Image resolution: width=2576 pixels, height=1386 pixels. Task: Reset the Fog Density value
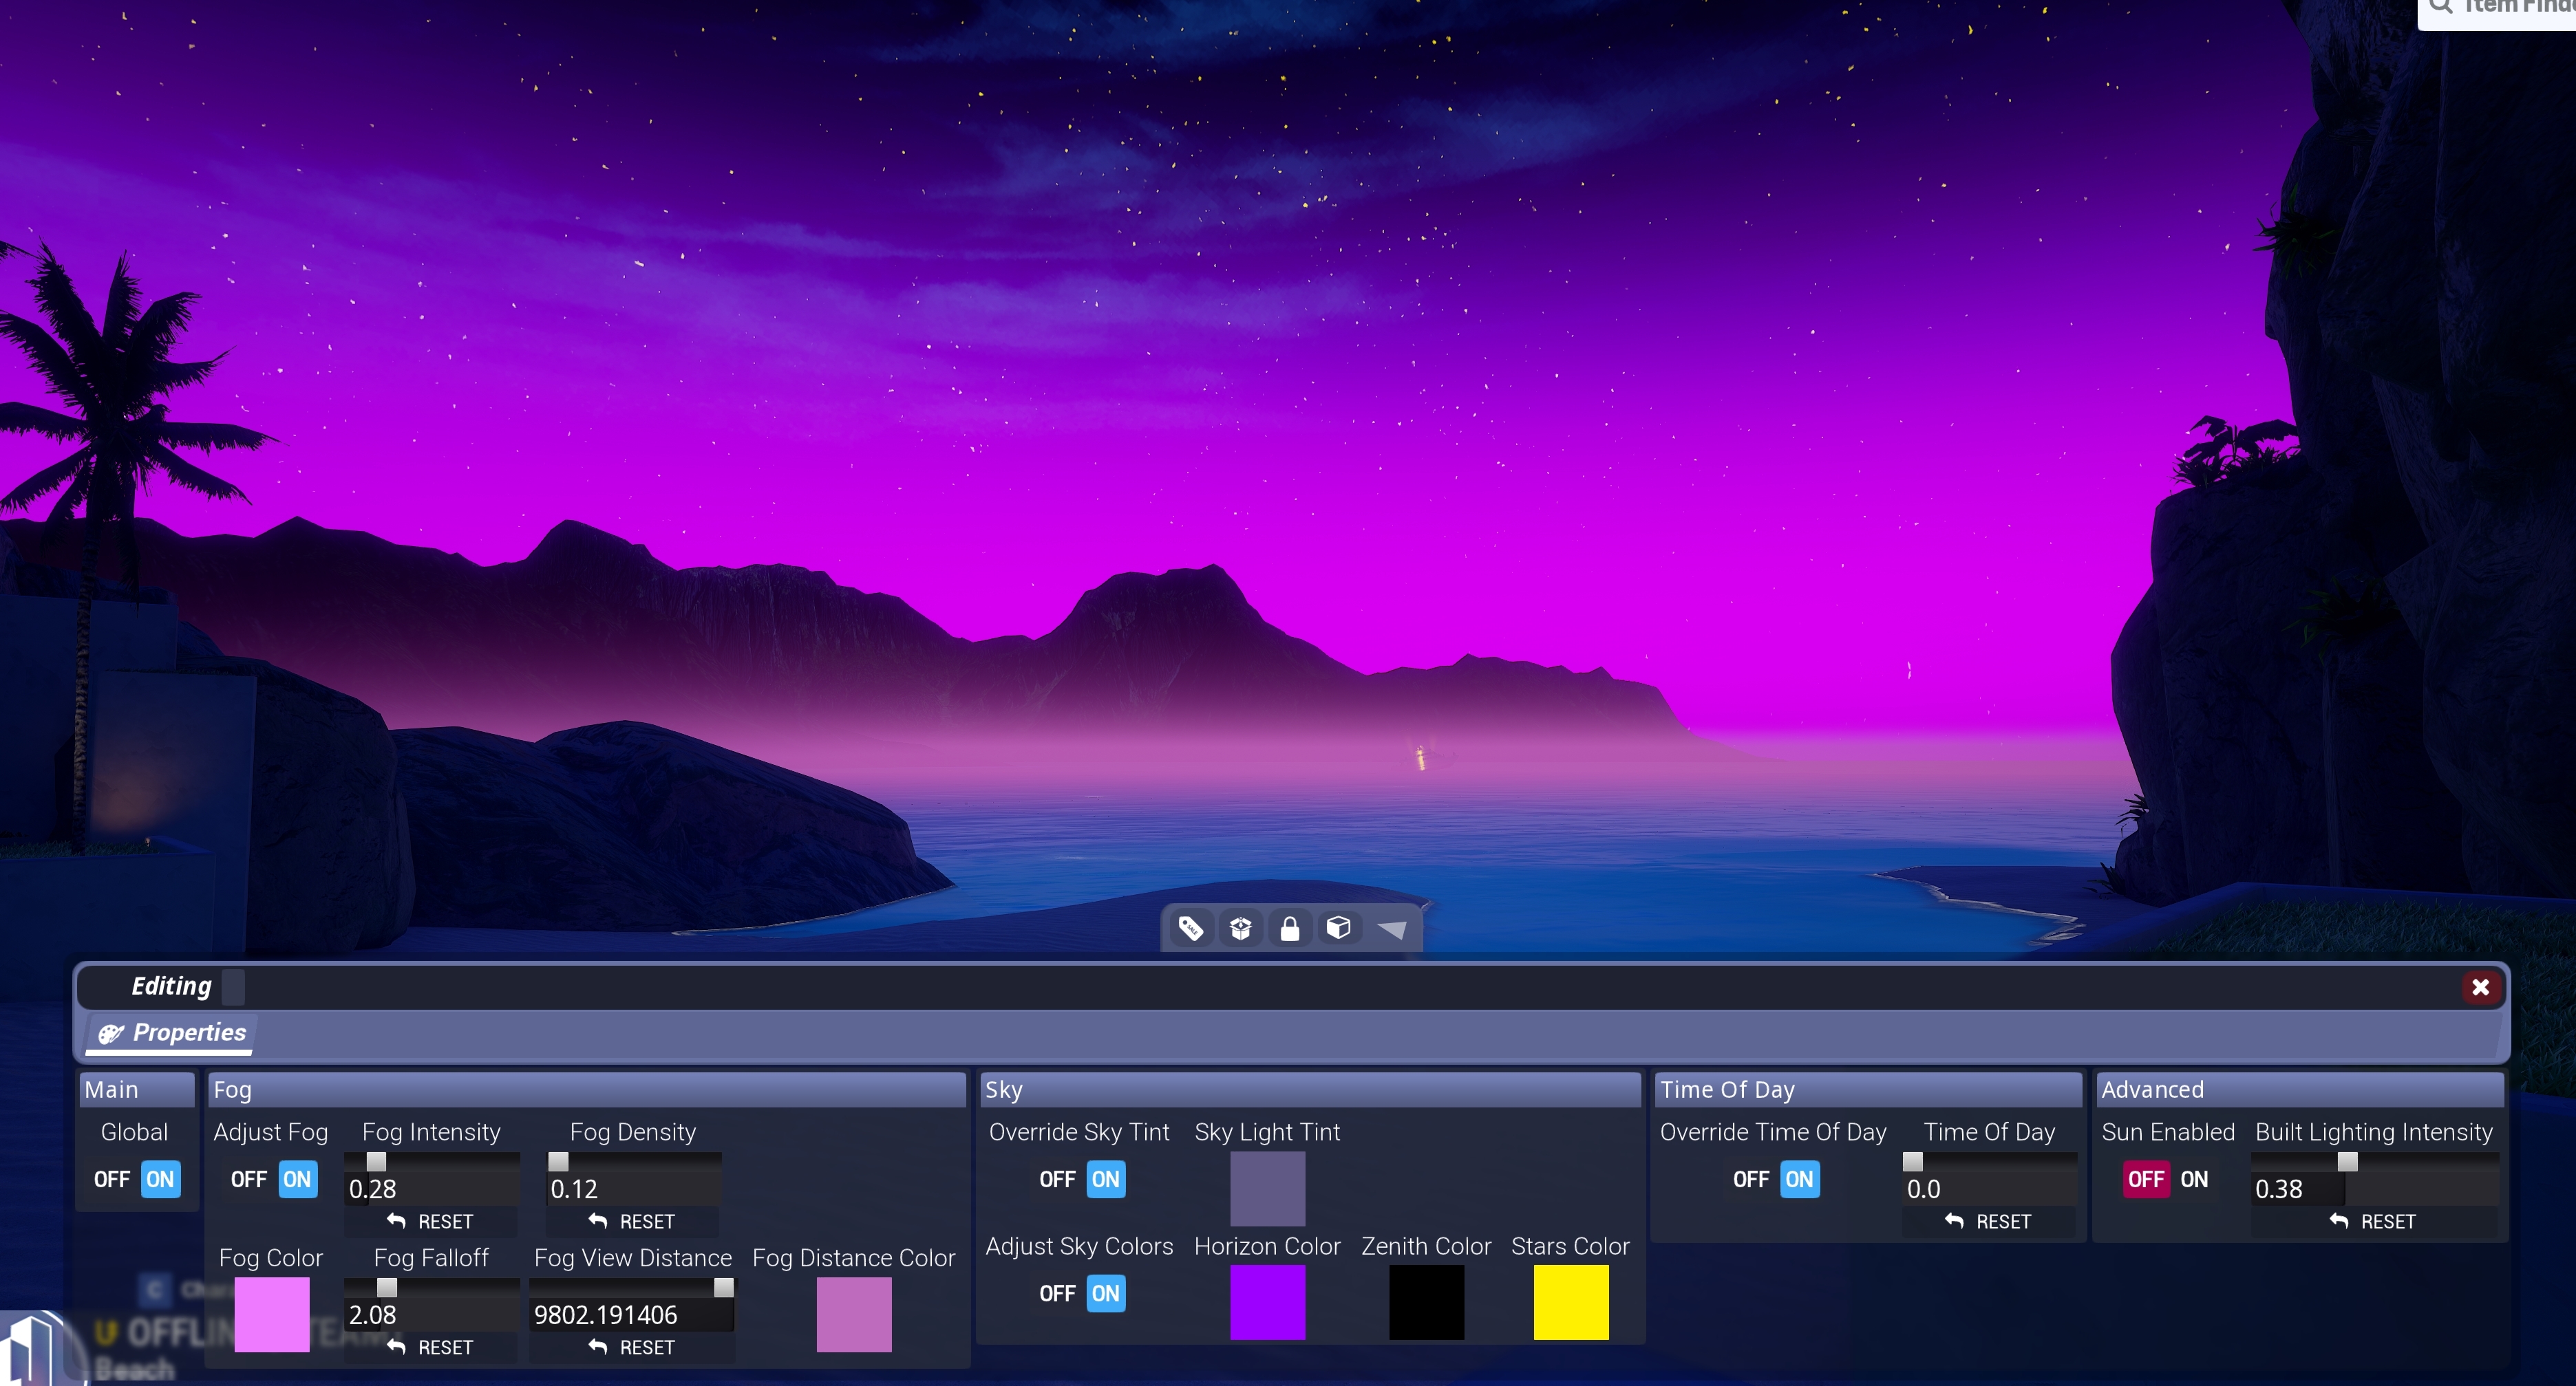tap(633, 1221)
